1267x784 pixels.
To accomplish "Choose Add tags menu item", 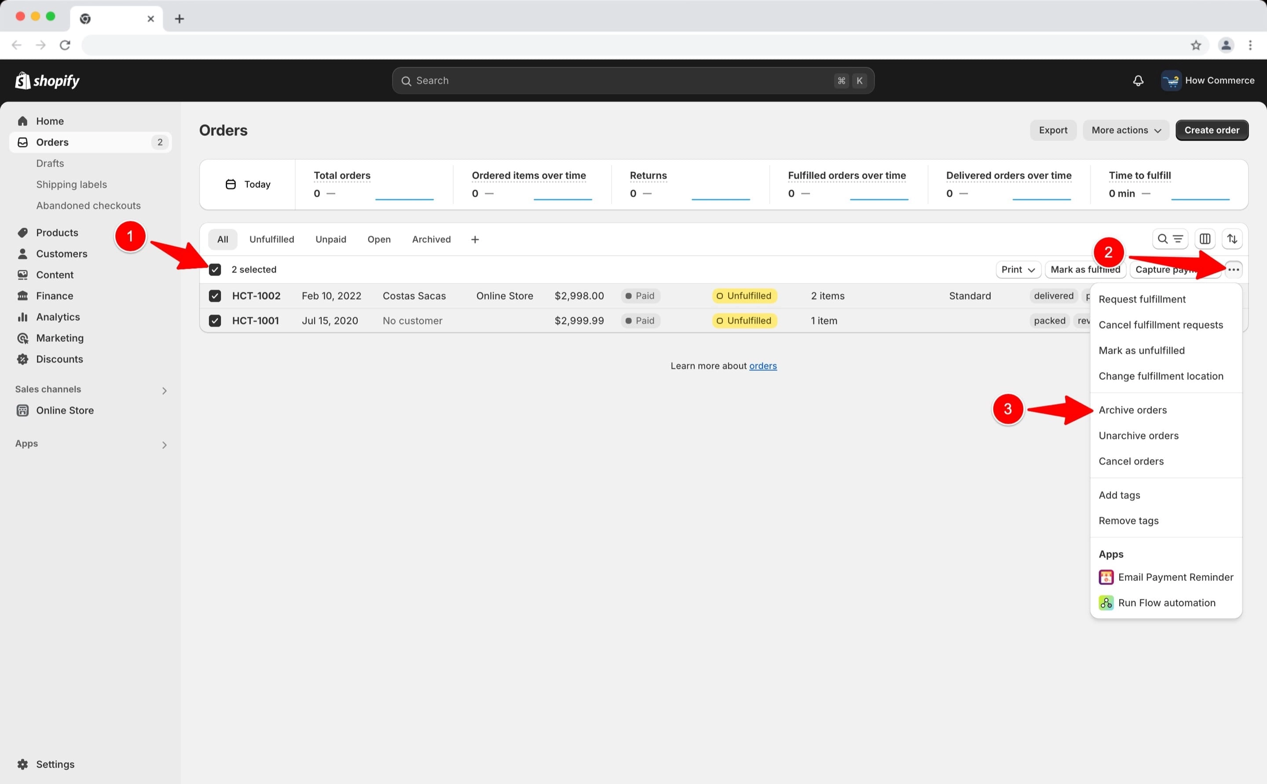I will [1166, 495].
